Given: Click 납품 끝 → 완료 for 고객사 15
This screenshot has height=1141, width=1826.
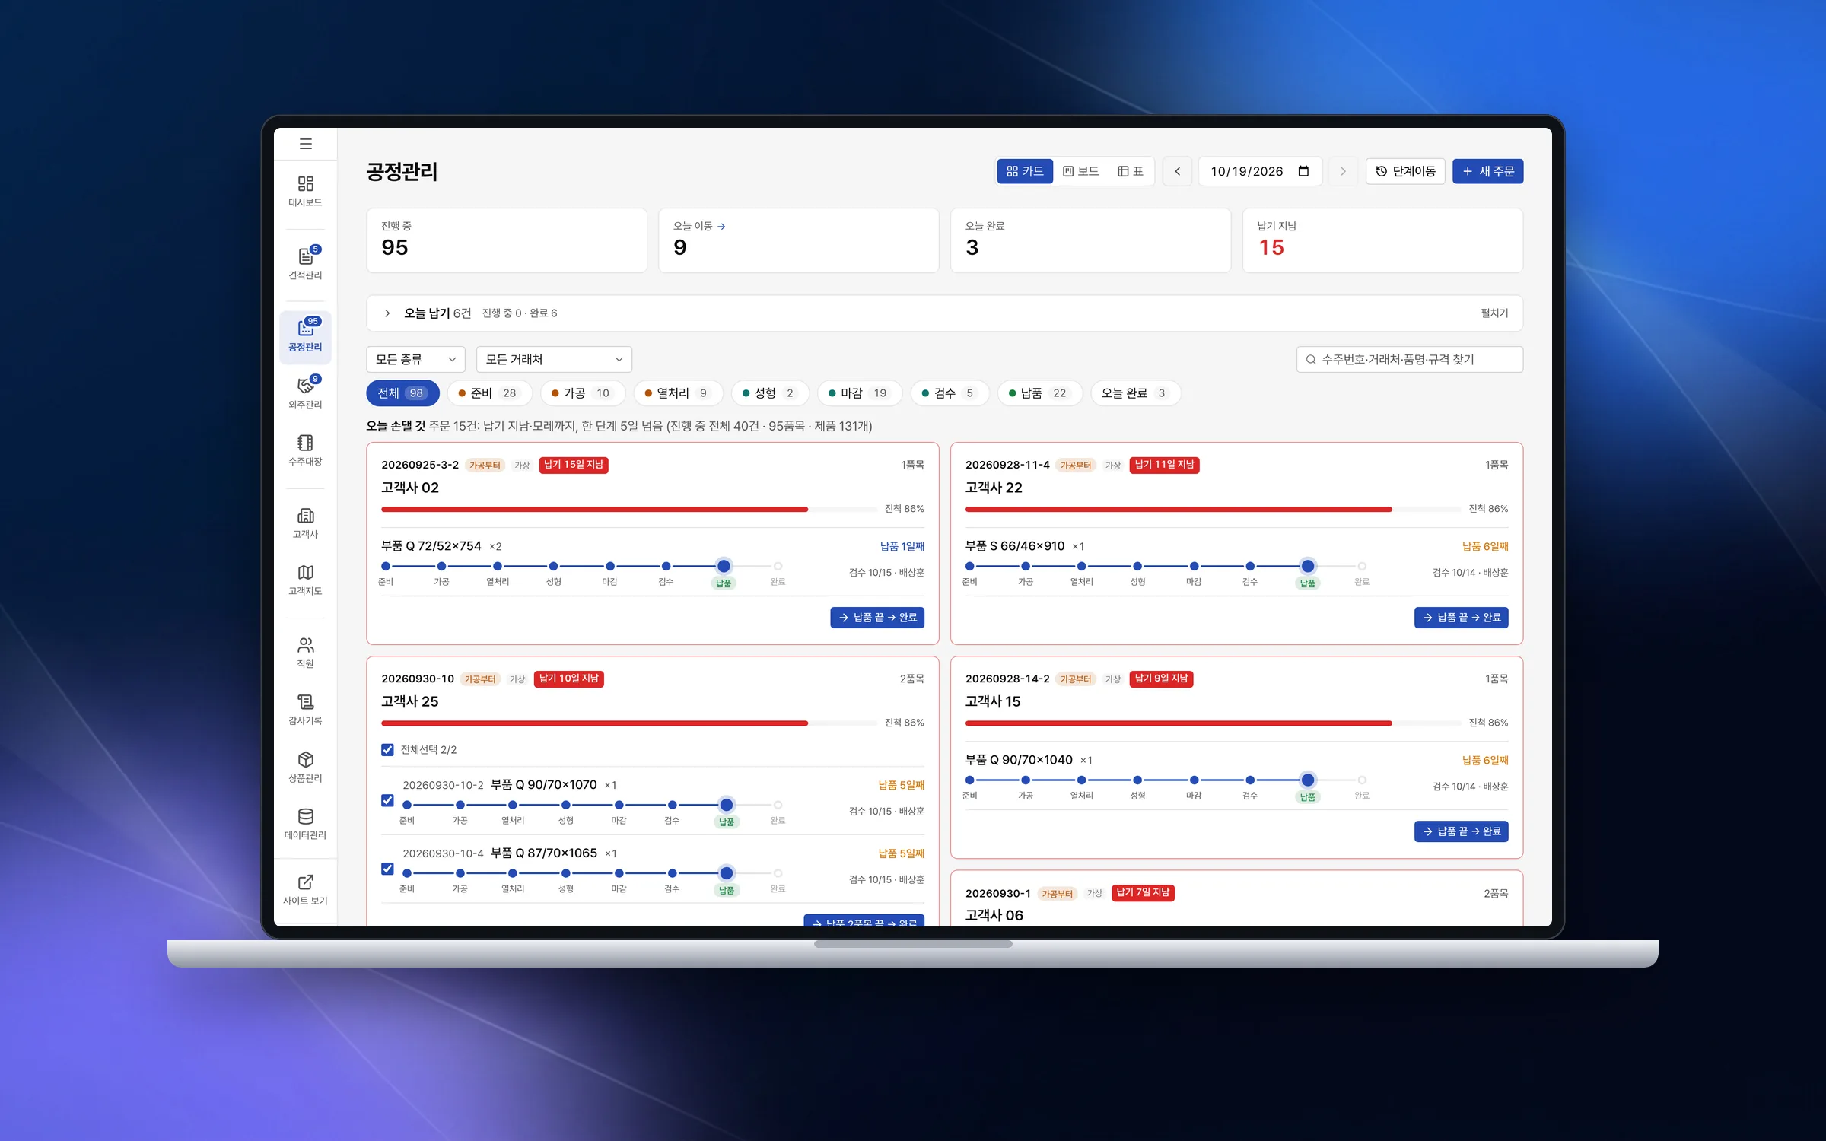Looking at the screenshot, I should point(1461,831).
